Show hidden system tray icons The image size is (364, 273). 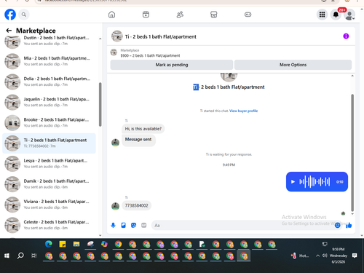[317, 256]
